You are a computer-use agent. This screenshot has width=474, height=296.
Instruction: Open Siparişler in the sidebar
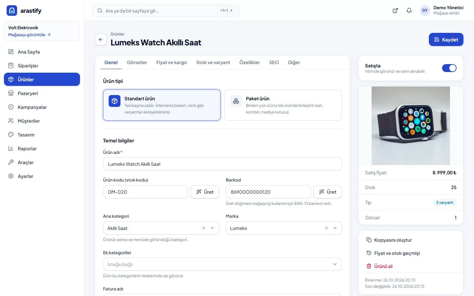pyautogui.click(x=42, y=66)
